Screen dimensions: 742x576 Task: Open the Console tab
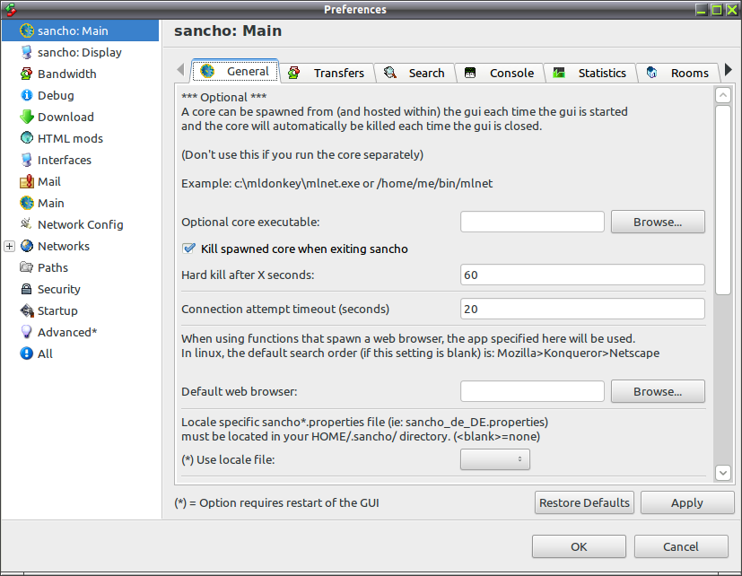click(x=500, y=73)
